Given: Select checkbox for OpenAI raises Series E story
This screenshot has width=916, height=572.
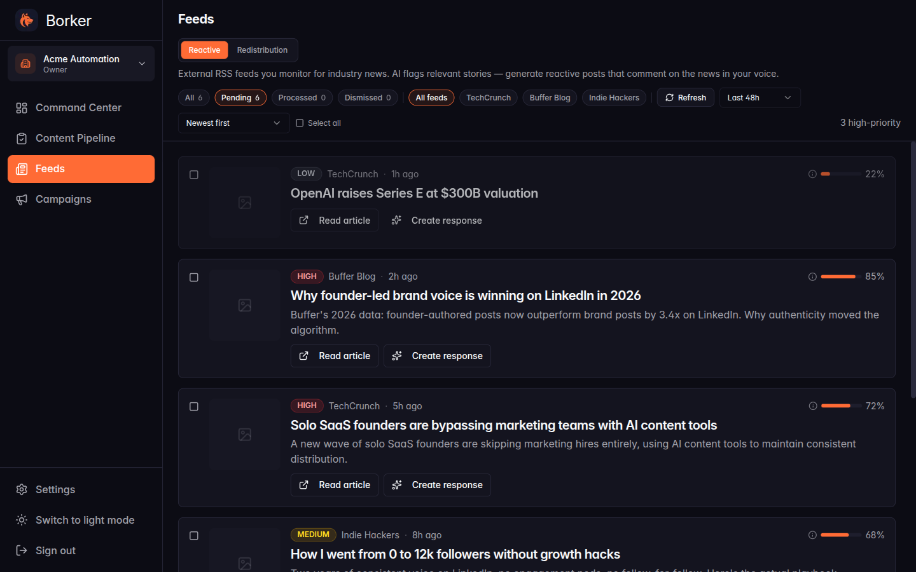Looking at the screenshot, I should tap(194, 175).
